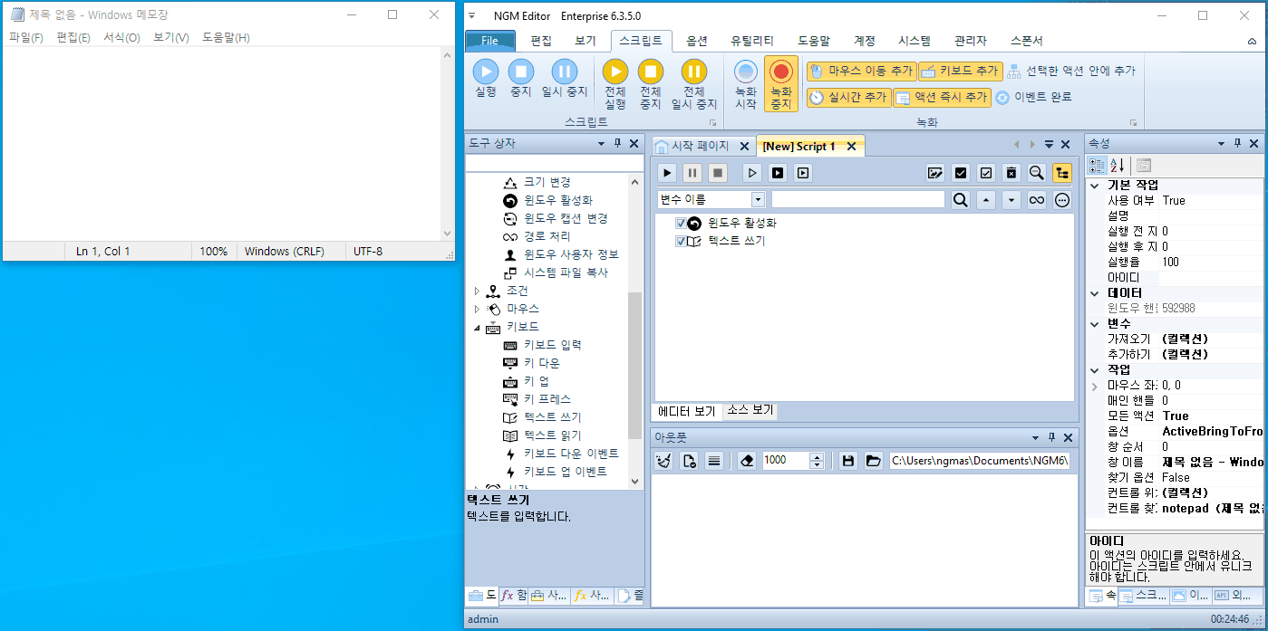Toggle the highlighted tree view icon
Image resolution: width=1268 pixels, height=631 pixels.
(1062, 173)
